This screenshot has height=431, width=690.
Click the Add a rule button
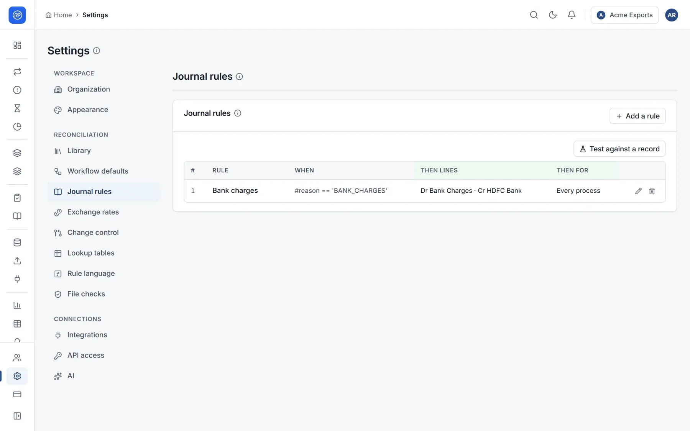pos(637,116)
